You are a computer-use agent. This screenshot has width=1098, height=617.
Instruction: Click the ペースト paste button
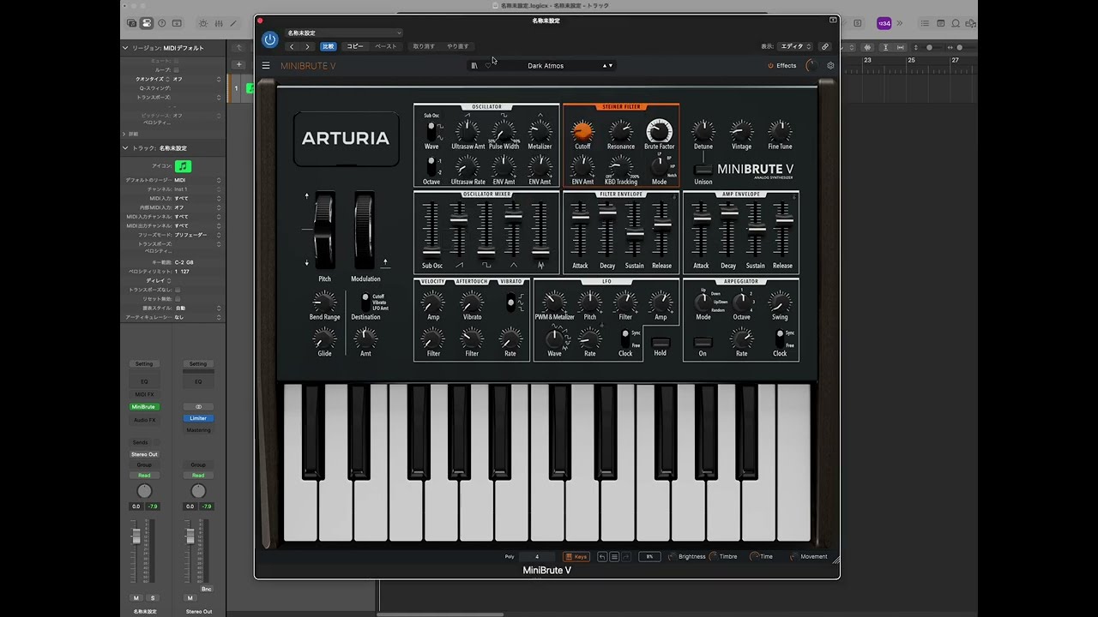(x=386, y=46)
